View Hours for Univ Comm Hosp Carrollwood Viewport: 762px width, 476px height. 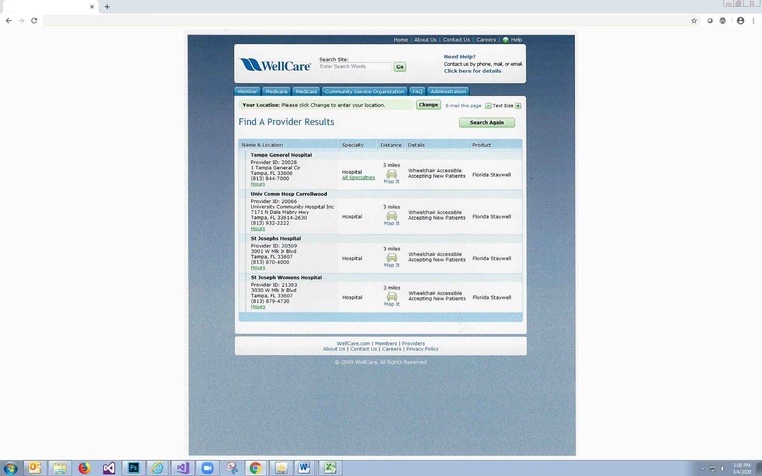click(x=258, y=228)
